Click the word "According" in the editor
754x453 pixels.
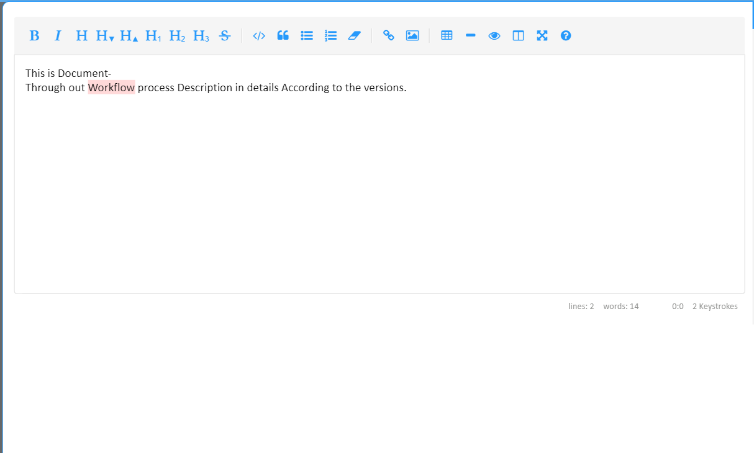tap(306, 87)
